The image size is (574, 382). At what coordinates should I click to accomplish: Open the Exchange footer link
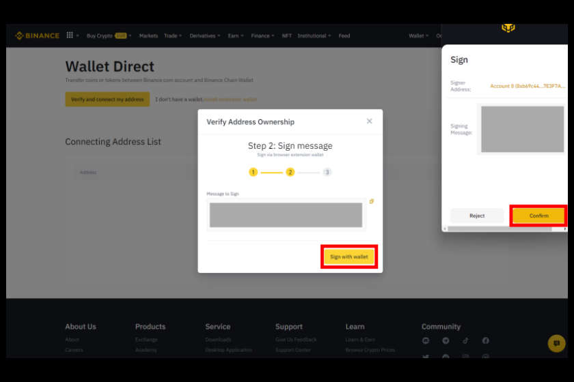click(x=146, y=340)
